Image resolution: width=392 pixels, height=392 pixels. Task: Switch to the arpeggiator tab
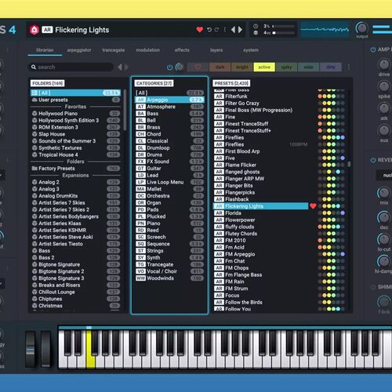coord(79,50)
